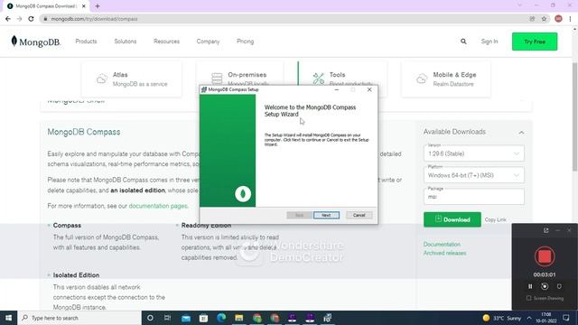Open the Chrome profile avatar

click(558, 19)
